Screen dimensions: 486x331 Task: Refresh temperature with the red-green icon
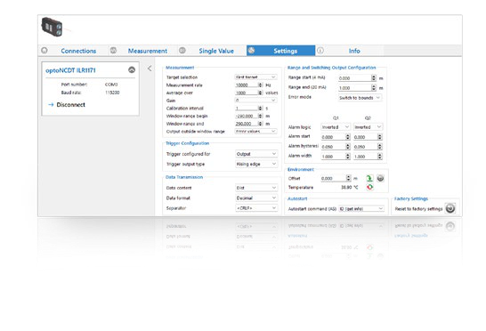pos(369,187)
